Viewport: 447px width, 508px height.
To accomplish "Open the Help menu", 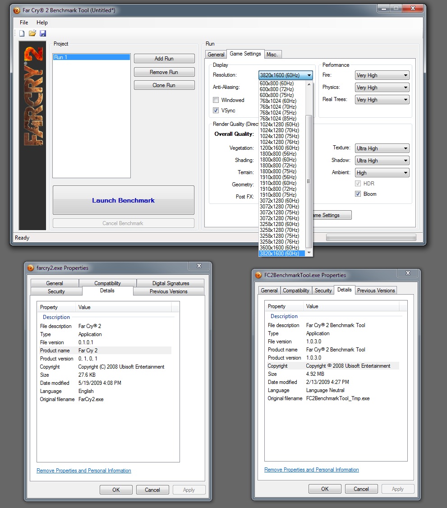I will coord(42,23).
